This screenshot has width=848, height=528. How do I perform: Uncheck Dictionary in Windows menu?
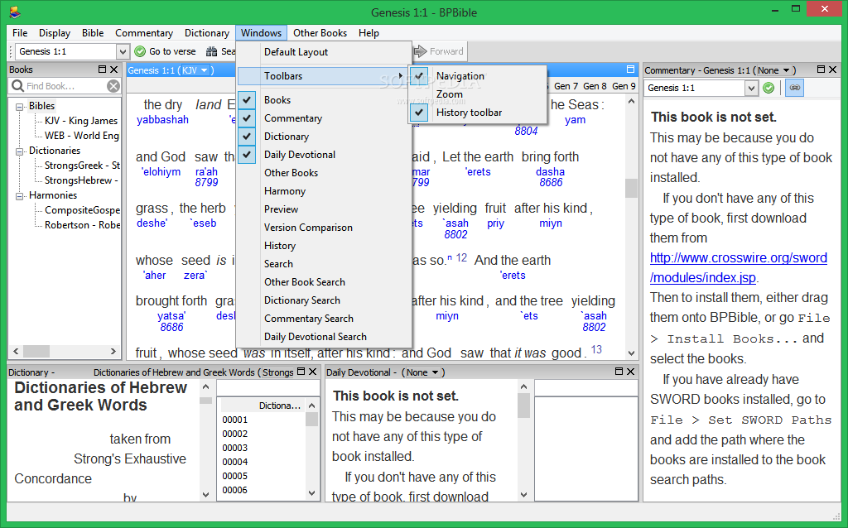click(x=247, y=137)
